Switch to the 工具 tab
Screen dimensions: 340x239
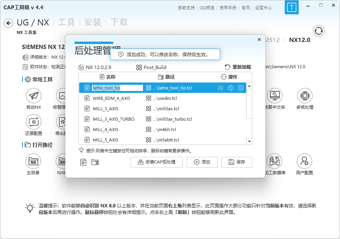click(66, 22)
